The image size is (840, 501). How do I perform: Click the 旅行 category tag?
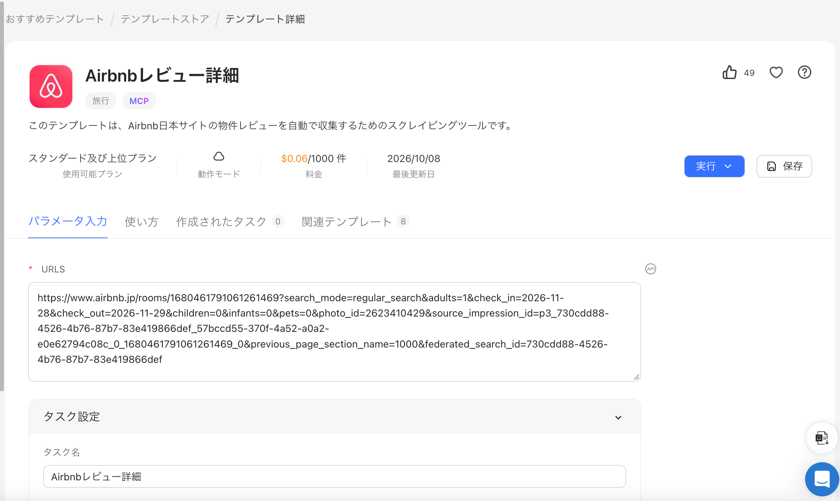click(x=101, y=101)
